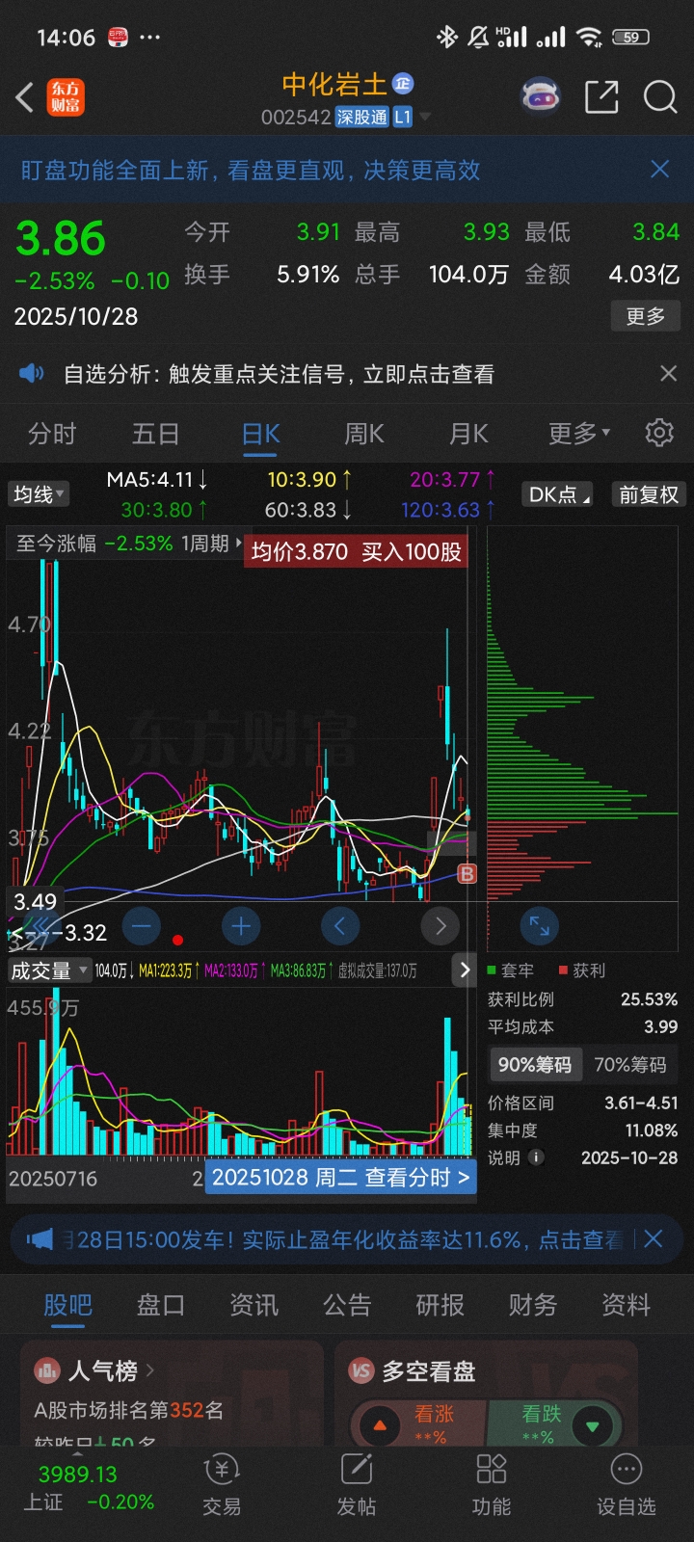Tap the chart zoom out minus icon
Image resolution: width=694 pixels, height=1542 pixels.
142,926
